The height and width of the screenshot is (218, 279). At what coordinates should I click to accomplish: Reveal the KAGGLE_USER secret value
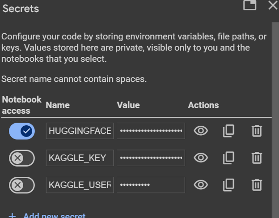(x=201, y=185)
